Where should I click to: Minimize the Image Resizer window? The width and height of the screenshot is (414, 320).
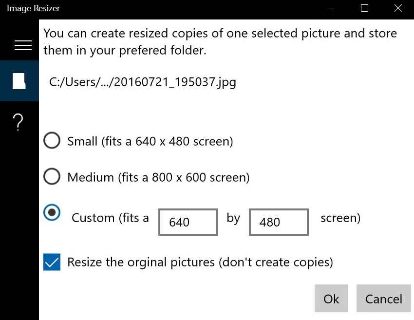coord(331,8)
